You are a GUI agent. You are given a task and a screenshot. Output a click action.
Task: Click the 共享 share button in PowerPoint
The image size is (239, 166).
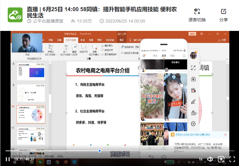coord(222,40)
